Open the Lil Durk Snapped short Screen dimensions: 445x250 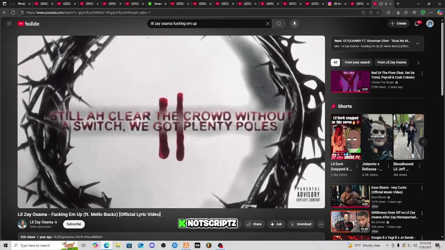coord(346,137)
